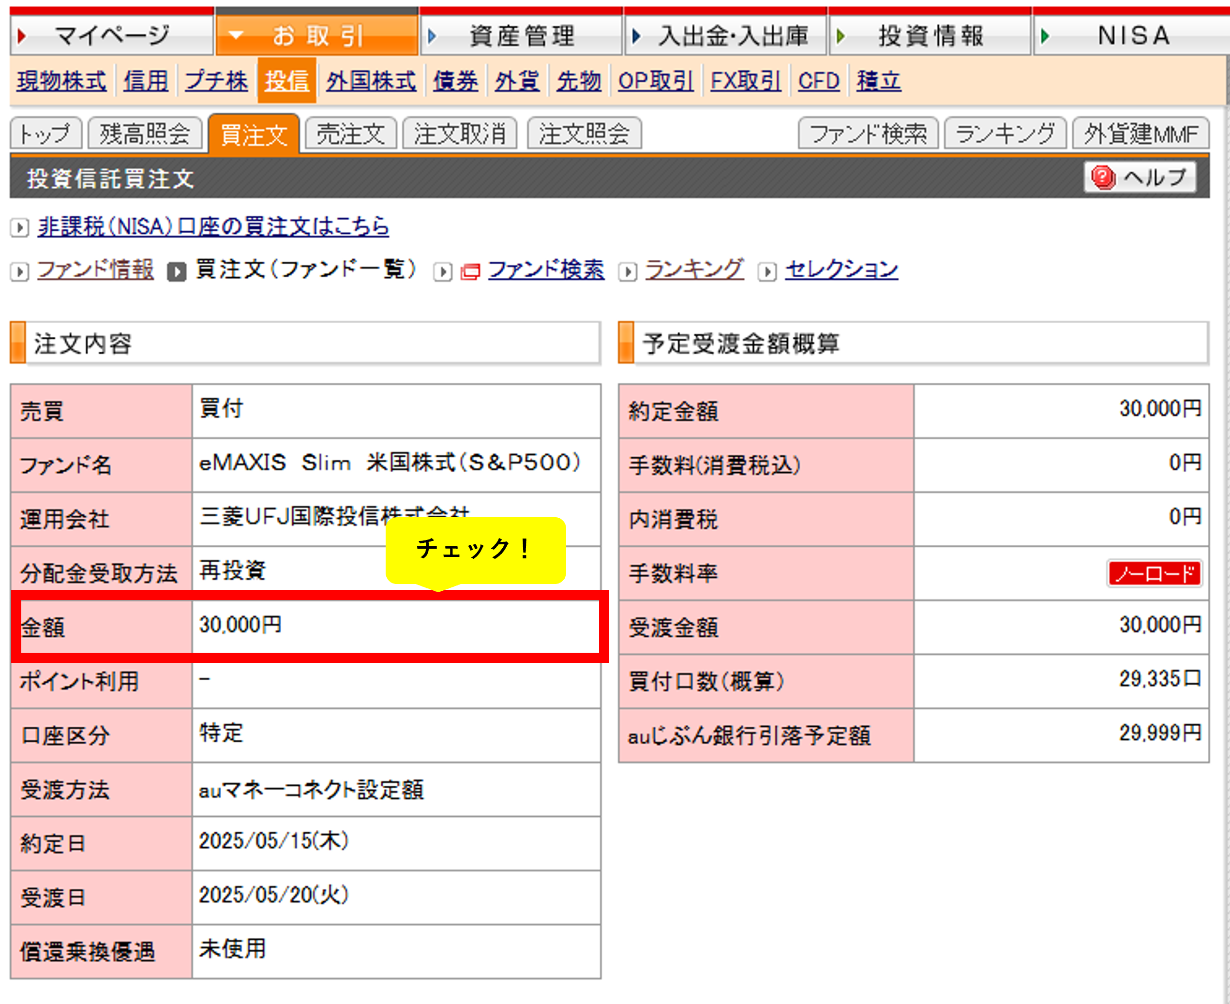Viewport: 1230px width, 1004px height.
Task: Click the green arrow beside NISA
Action: coord(1044,36)
